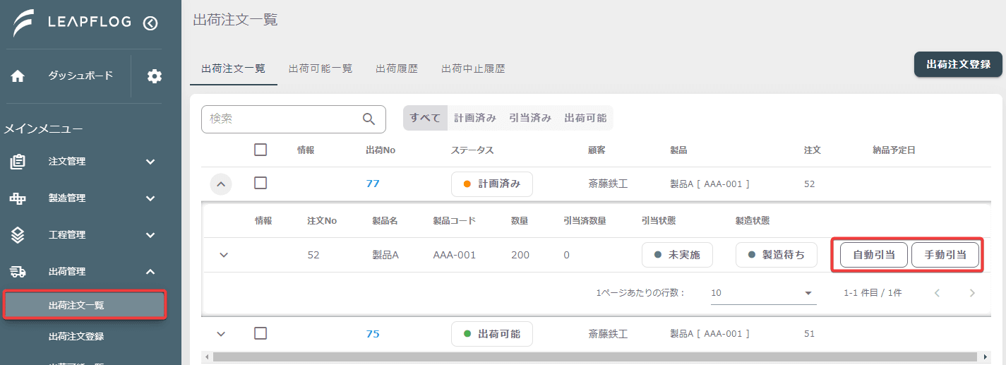This screenshot has height=365, width=1006.
Task: Collapse the sidebar with the arrow icon
Action: pyautogui.click(x=150, y=23)
